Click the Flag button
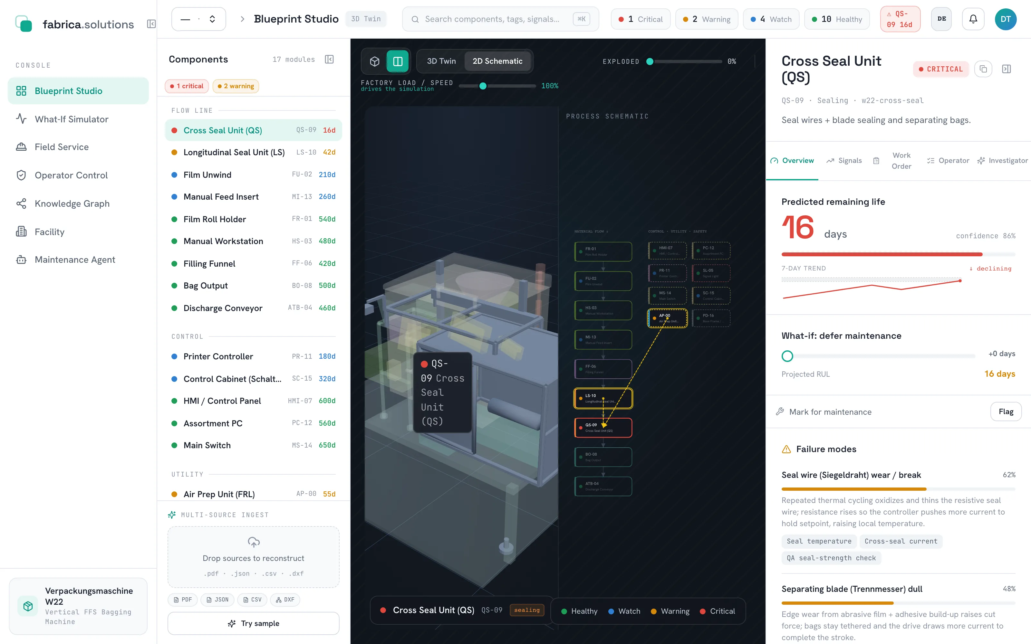Screen dimensions: 1031x644 pyautogui.click(x=1006, y=412)
